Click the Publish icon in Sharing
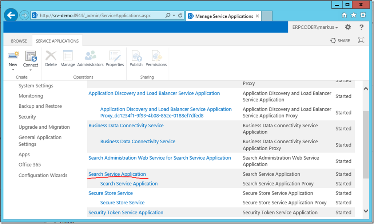 [x=136, y=56]
